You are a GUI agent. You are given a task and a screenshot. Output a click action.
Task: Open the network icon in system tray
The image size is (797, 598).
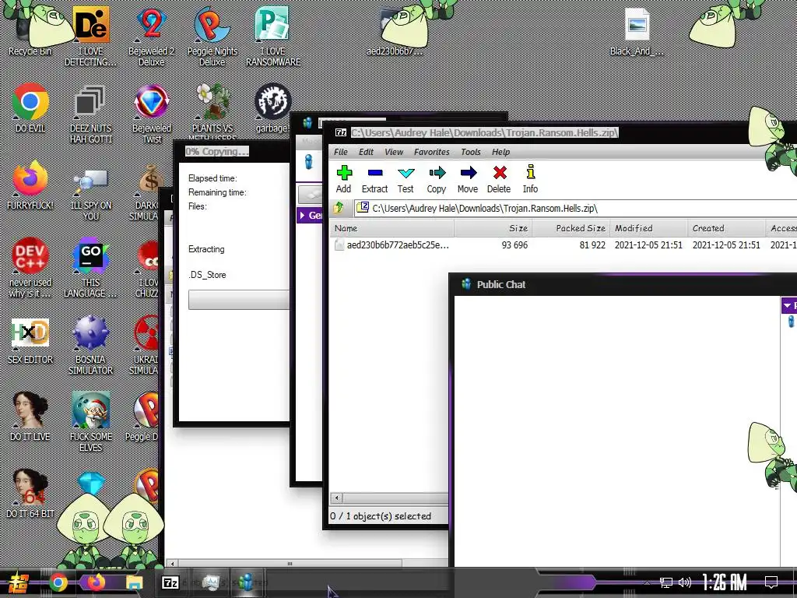[x=665, y=582]
